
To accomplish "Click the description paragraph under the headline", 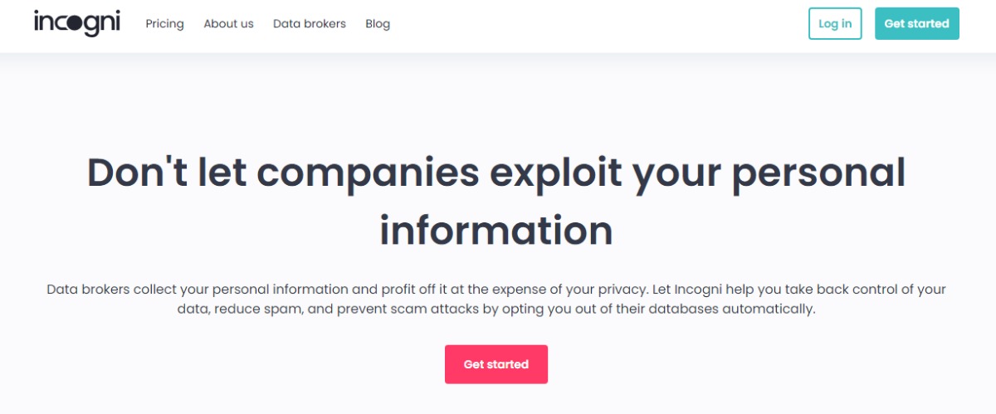I will tap(496, 300).
